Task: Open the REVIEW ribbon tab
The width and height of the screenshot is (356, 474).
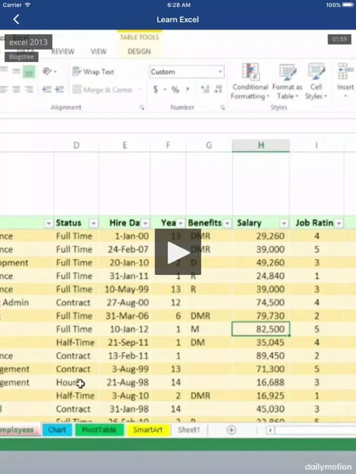Action: click(63, 51)
